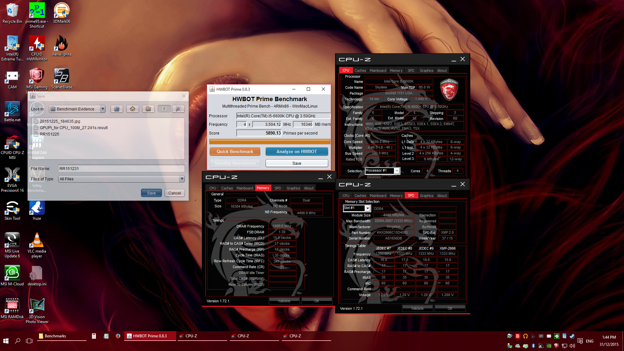Open the Skin Tool desktop icon

[12, 210]
